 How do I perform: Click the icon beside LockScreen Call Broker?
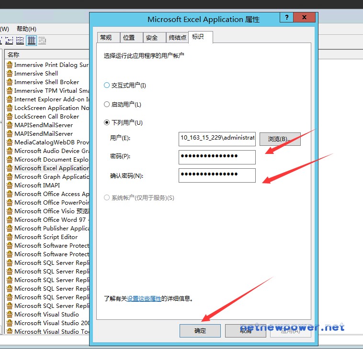(x=10, y=117)
